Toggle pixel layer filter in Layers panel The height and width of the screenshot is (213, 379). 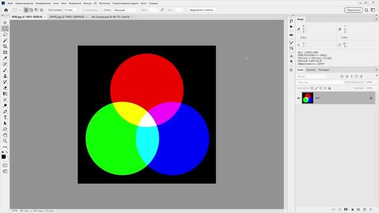point(342,76)
